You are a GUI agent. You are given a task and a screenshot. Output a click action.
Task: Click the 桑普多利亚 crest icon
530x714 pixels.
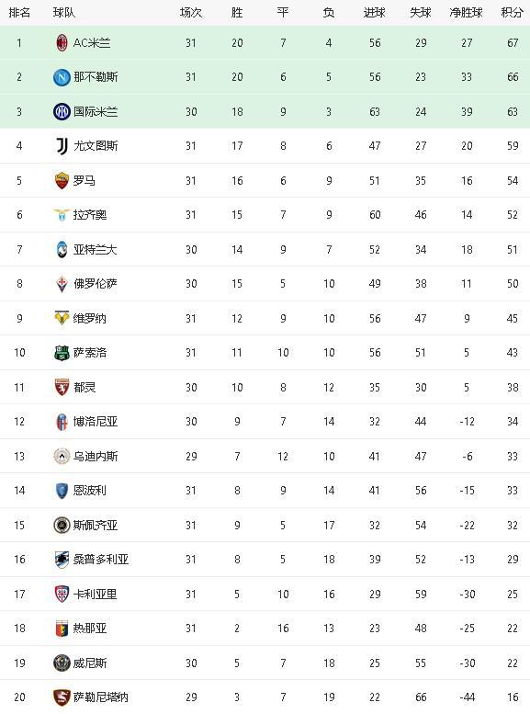pos(62,560)
